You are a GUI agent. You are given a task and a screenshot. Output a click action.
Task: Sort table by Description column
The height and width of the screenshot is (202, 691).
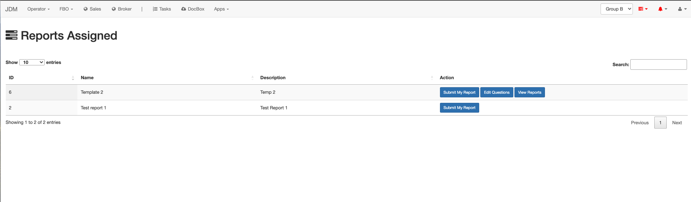(345, 78)
